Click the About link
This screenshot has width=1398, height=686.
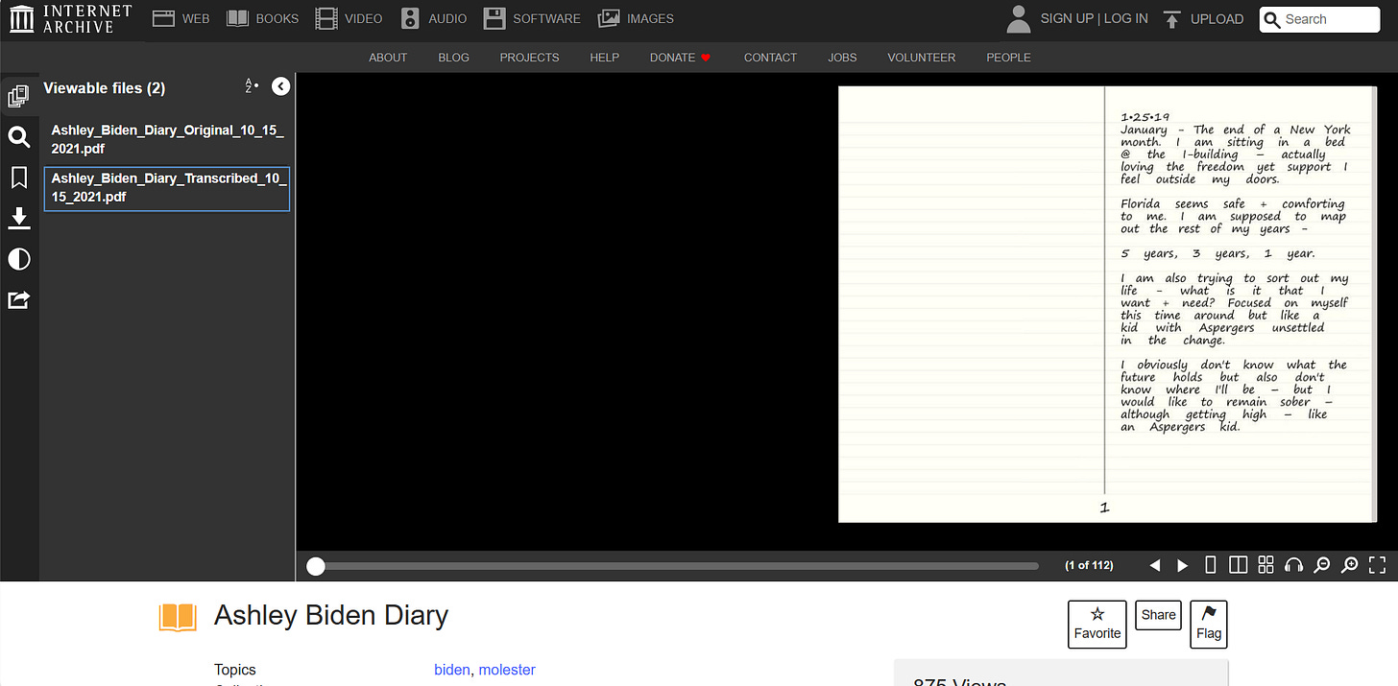[x=388, y=58]
